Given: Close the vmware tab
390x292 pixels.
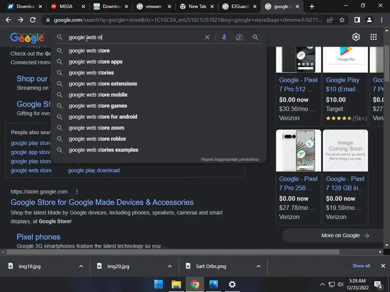Looking at the screenshot, I should (169, 7).
